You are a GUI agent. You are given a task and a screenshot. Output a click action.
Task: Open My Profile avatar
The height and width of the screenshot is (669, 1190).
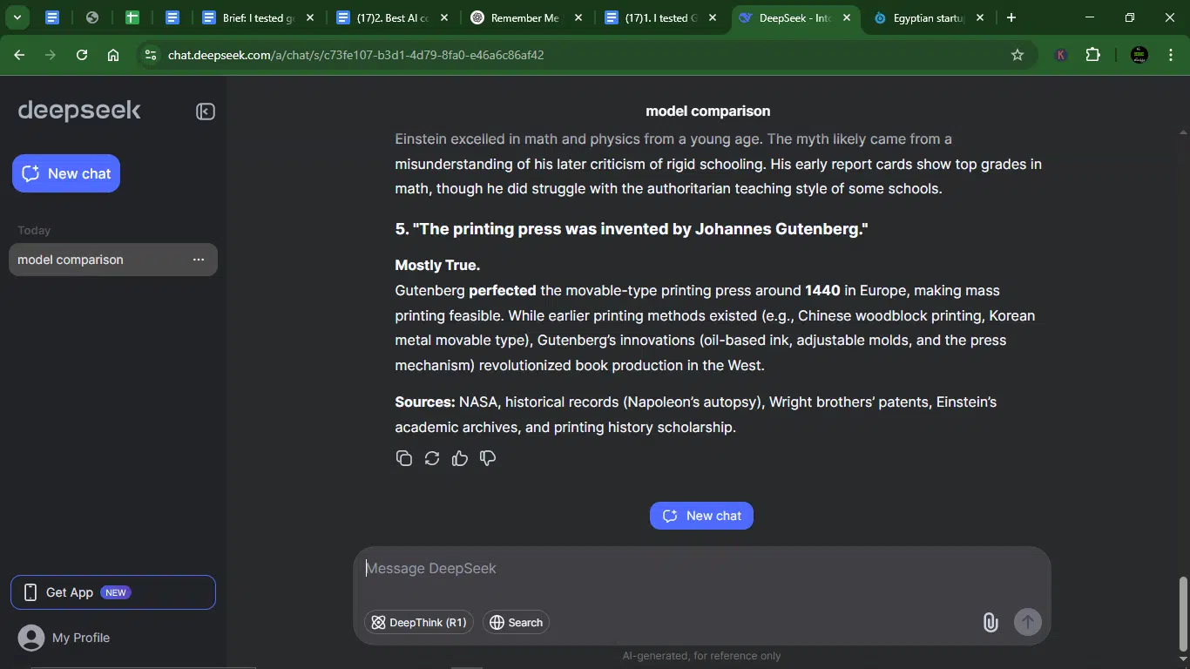(x=31, y=638)
